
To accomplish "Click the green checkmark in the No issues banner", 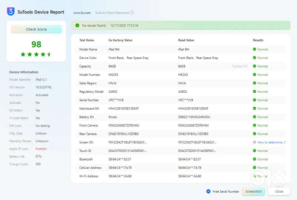I will 77,26.
